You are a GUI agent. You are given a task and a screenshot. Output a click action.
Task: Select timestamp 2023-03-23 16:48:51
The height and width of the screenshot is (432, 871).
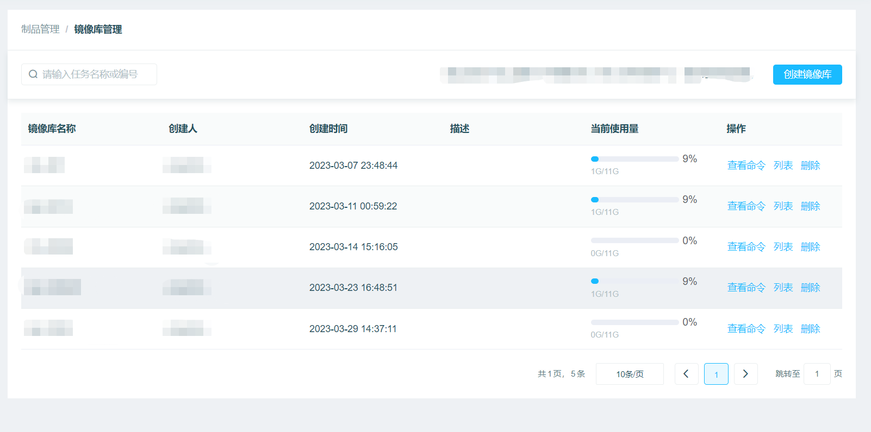coord(353,288)
